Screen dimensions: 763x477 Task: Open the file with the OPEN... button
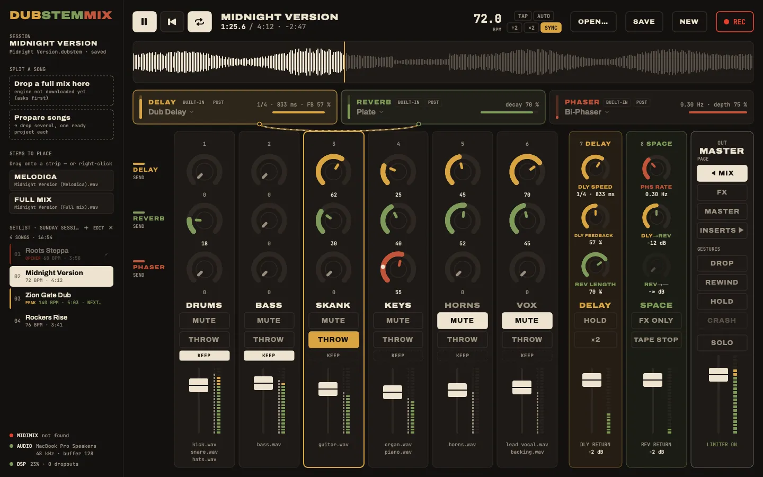coord(593,22)
